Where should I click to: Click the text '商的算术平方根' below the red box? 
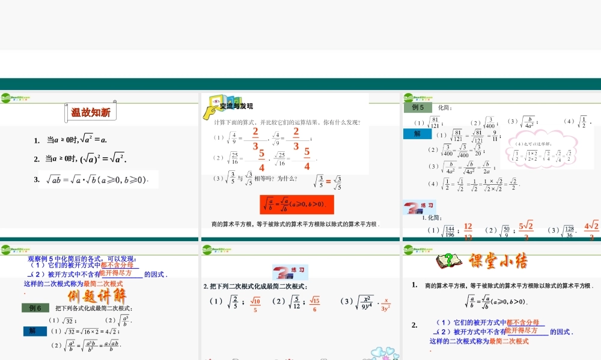[295, 224]
